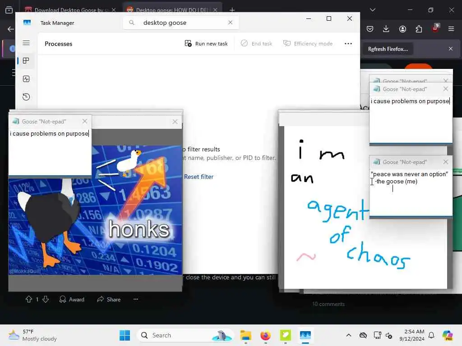This screenshot has height=346, width=462.
Task: Open the Firefox extensions puzzle icon
Action: (x=419, y=29)
